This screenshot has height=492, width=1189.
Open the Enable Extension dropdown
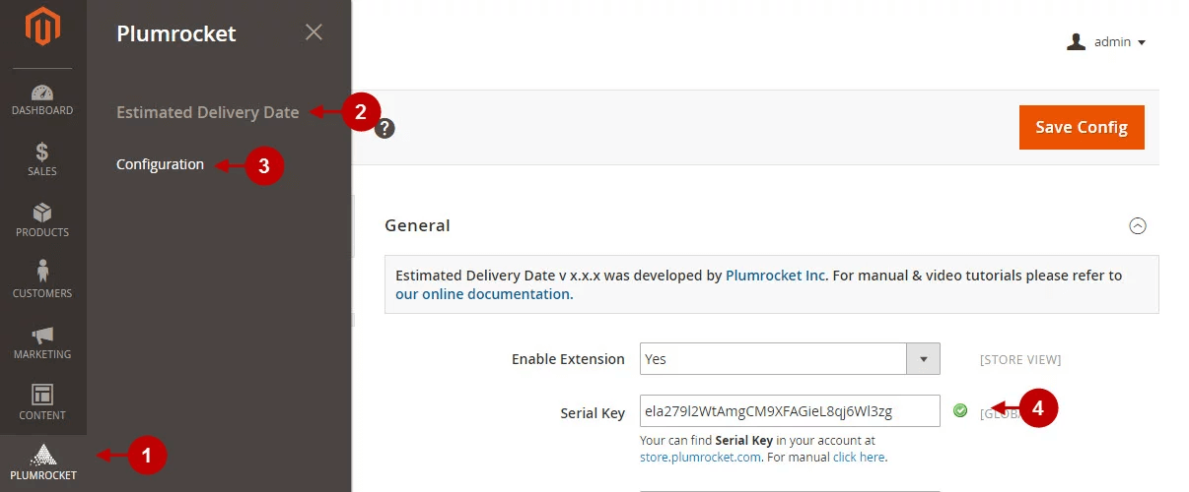790,359
